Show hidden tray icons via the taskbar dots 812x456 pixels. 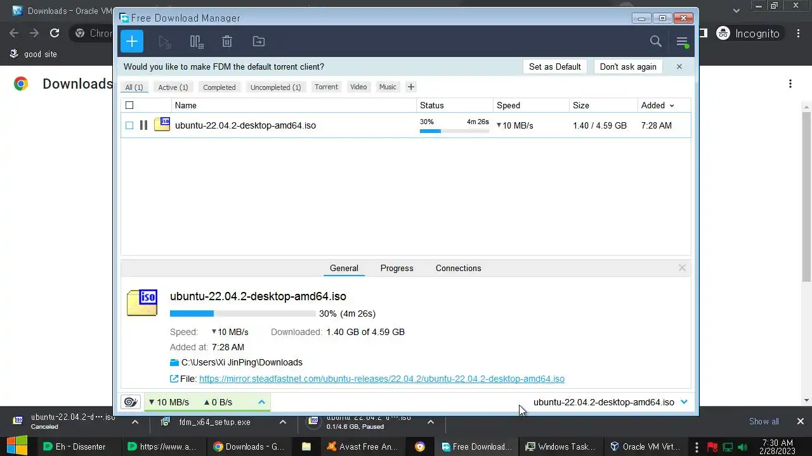tap(697, 446)
